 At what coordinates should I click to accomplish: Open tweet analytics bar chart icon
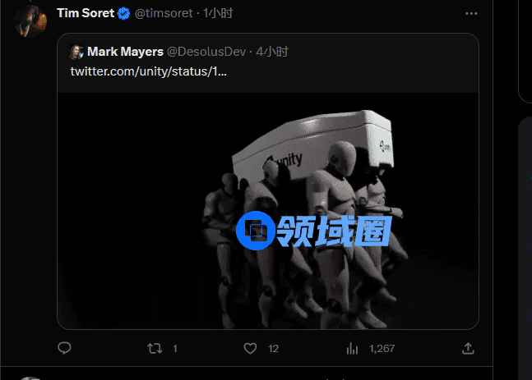tap(353, 348)
